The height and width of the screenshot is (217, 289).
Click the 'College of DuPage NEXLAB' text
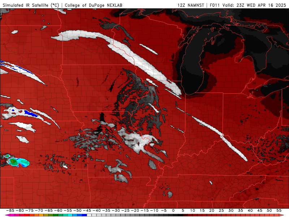pos(94,5)
